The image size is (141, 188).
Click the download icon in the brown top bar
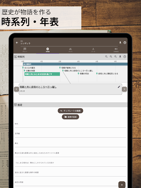point(120,43)
